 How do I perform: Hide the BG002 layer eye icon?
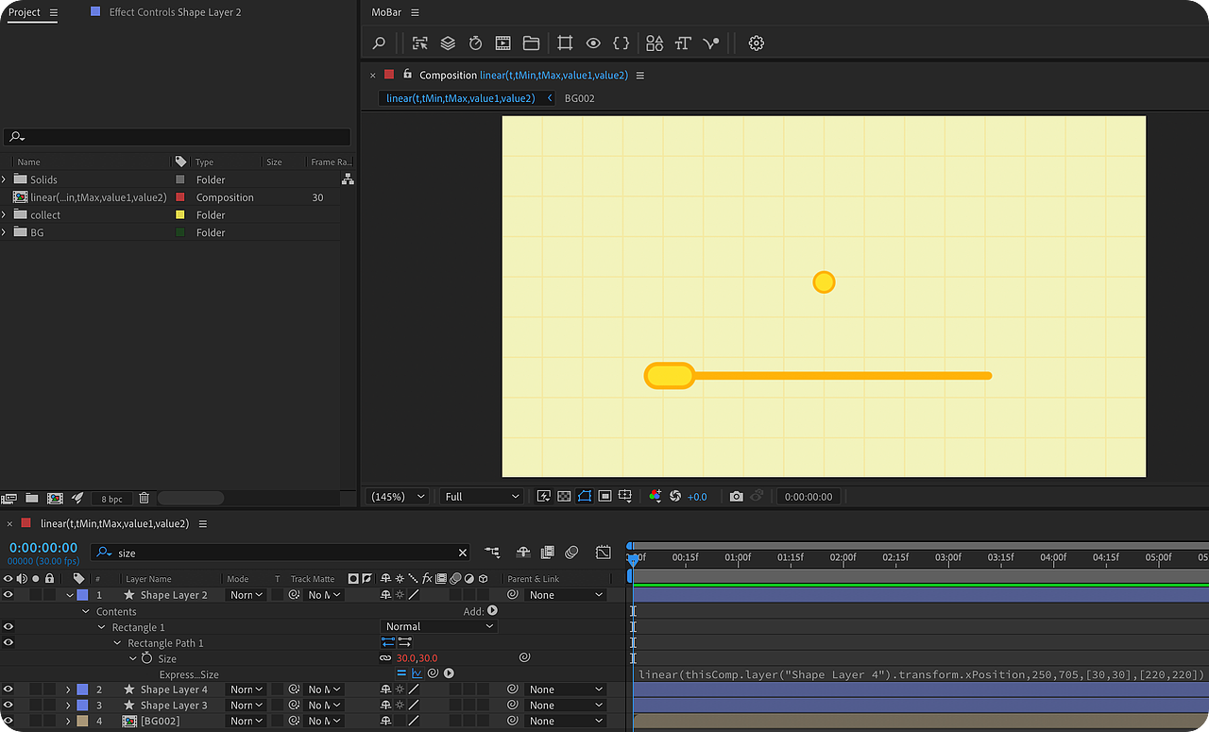[x=9, y=721]
